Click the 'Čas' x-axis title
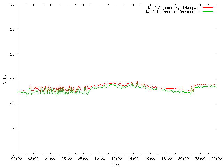Image resolution: width=223 pixels, height=167 pixels. click(116, 165)
